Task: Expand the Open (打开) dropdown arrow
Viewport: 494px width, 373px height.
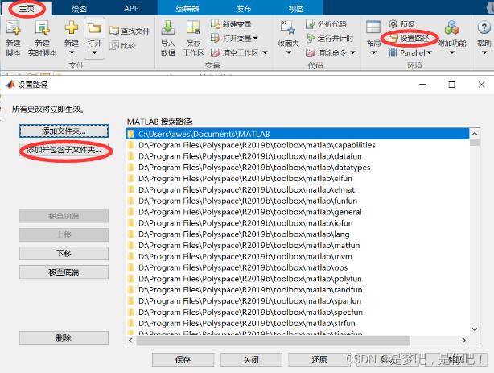Action: point(94,52)
